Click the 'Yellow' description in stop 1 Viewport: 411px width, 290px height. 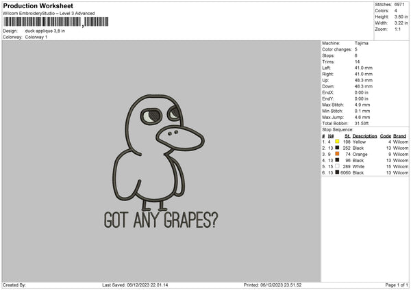[x=359, y=142]
